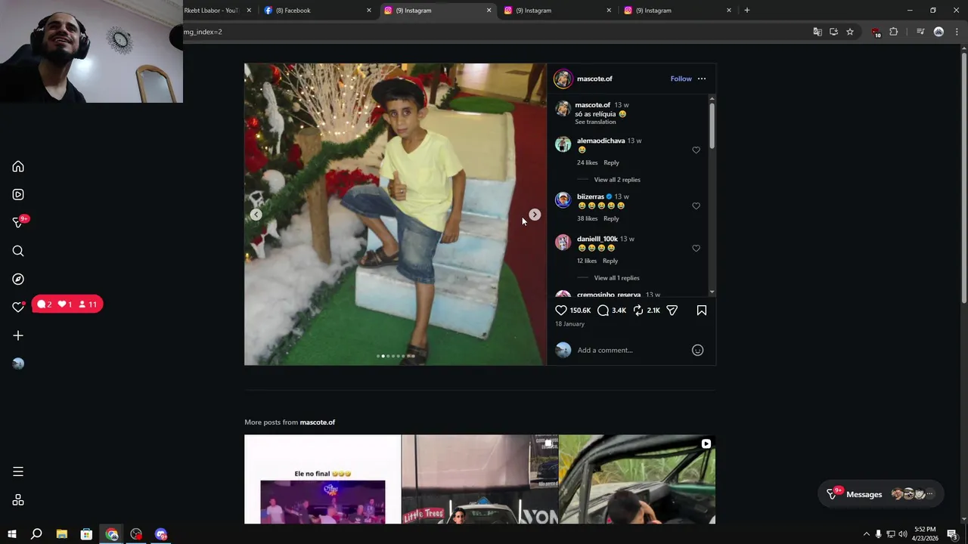Open biizerras profile from comment
The image size is (968, 544).
[x=590, y=196]
